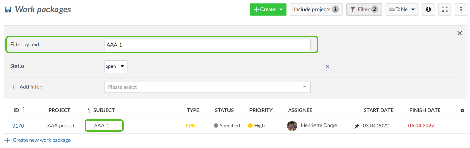
Task: Click the pin icon next to start date
Action: 357,126
